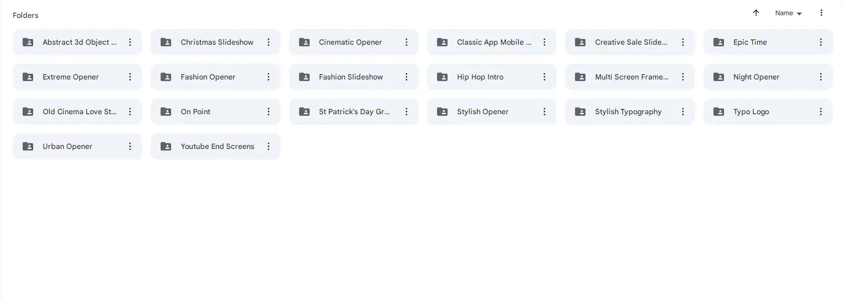Open more actions for Night Opener
Screen dimensions: 843x300
[x=820, y=77]
